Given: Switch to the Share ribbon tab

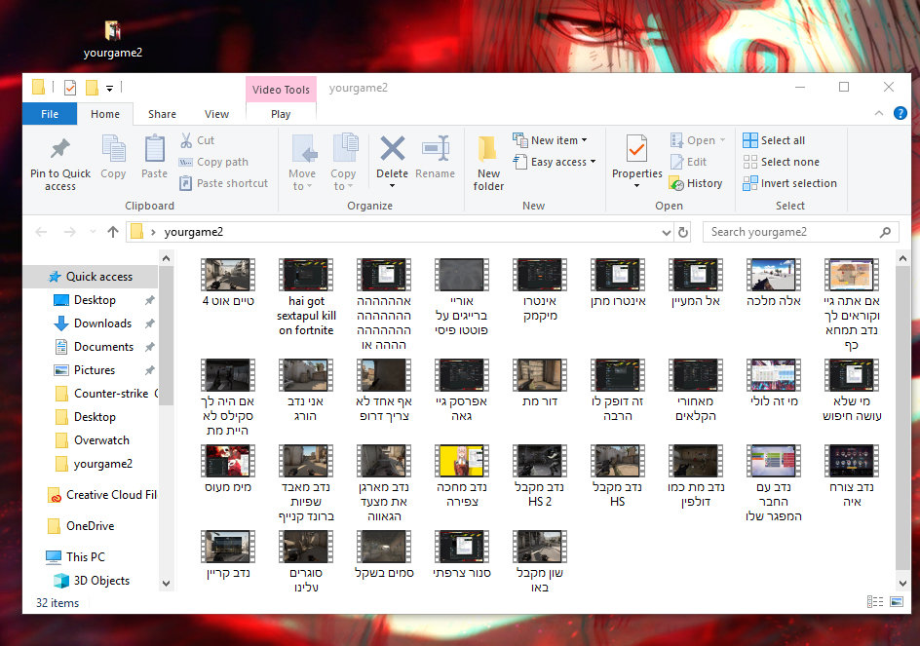Looking at the screenshot, I should 162,114.
